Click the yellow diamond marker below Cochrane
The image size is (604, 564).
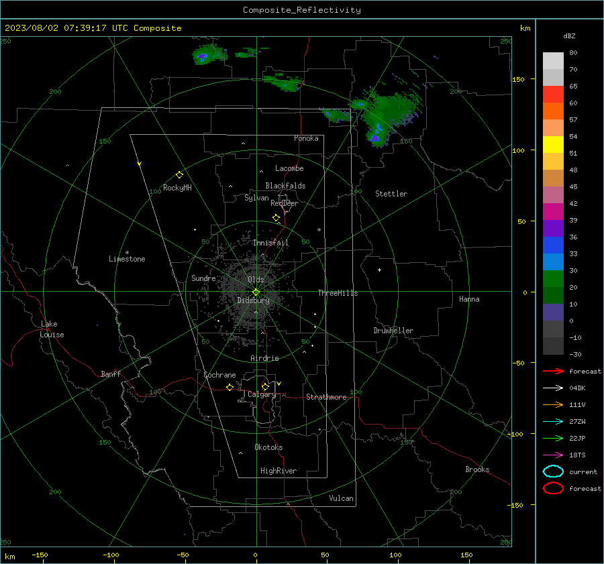pyautogui.click(x=230, y=387)
